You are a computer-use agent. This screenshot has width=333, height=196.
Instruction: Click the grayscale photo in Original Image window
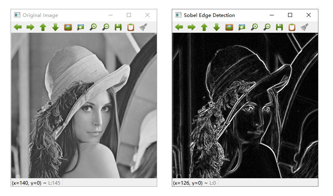click(x=84, y=105)
